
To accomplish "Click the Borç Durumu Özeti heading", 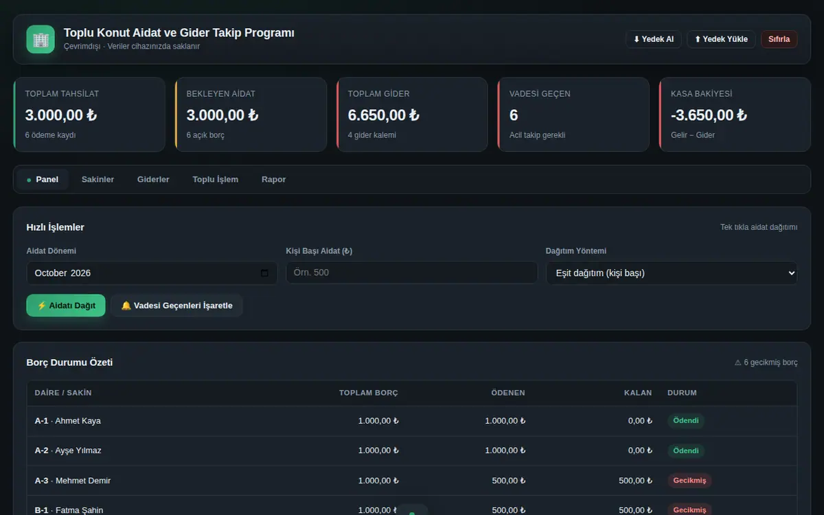I will (x=69, y=362).
